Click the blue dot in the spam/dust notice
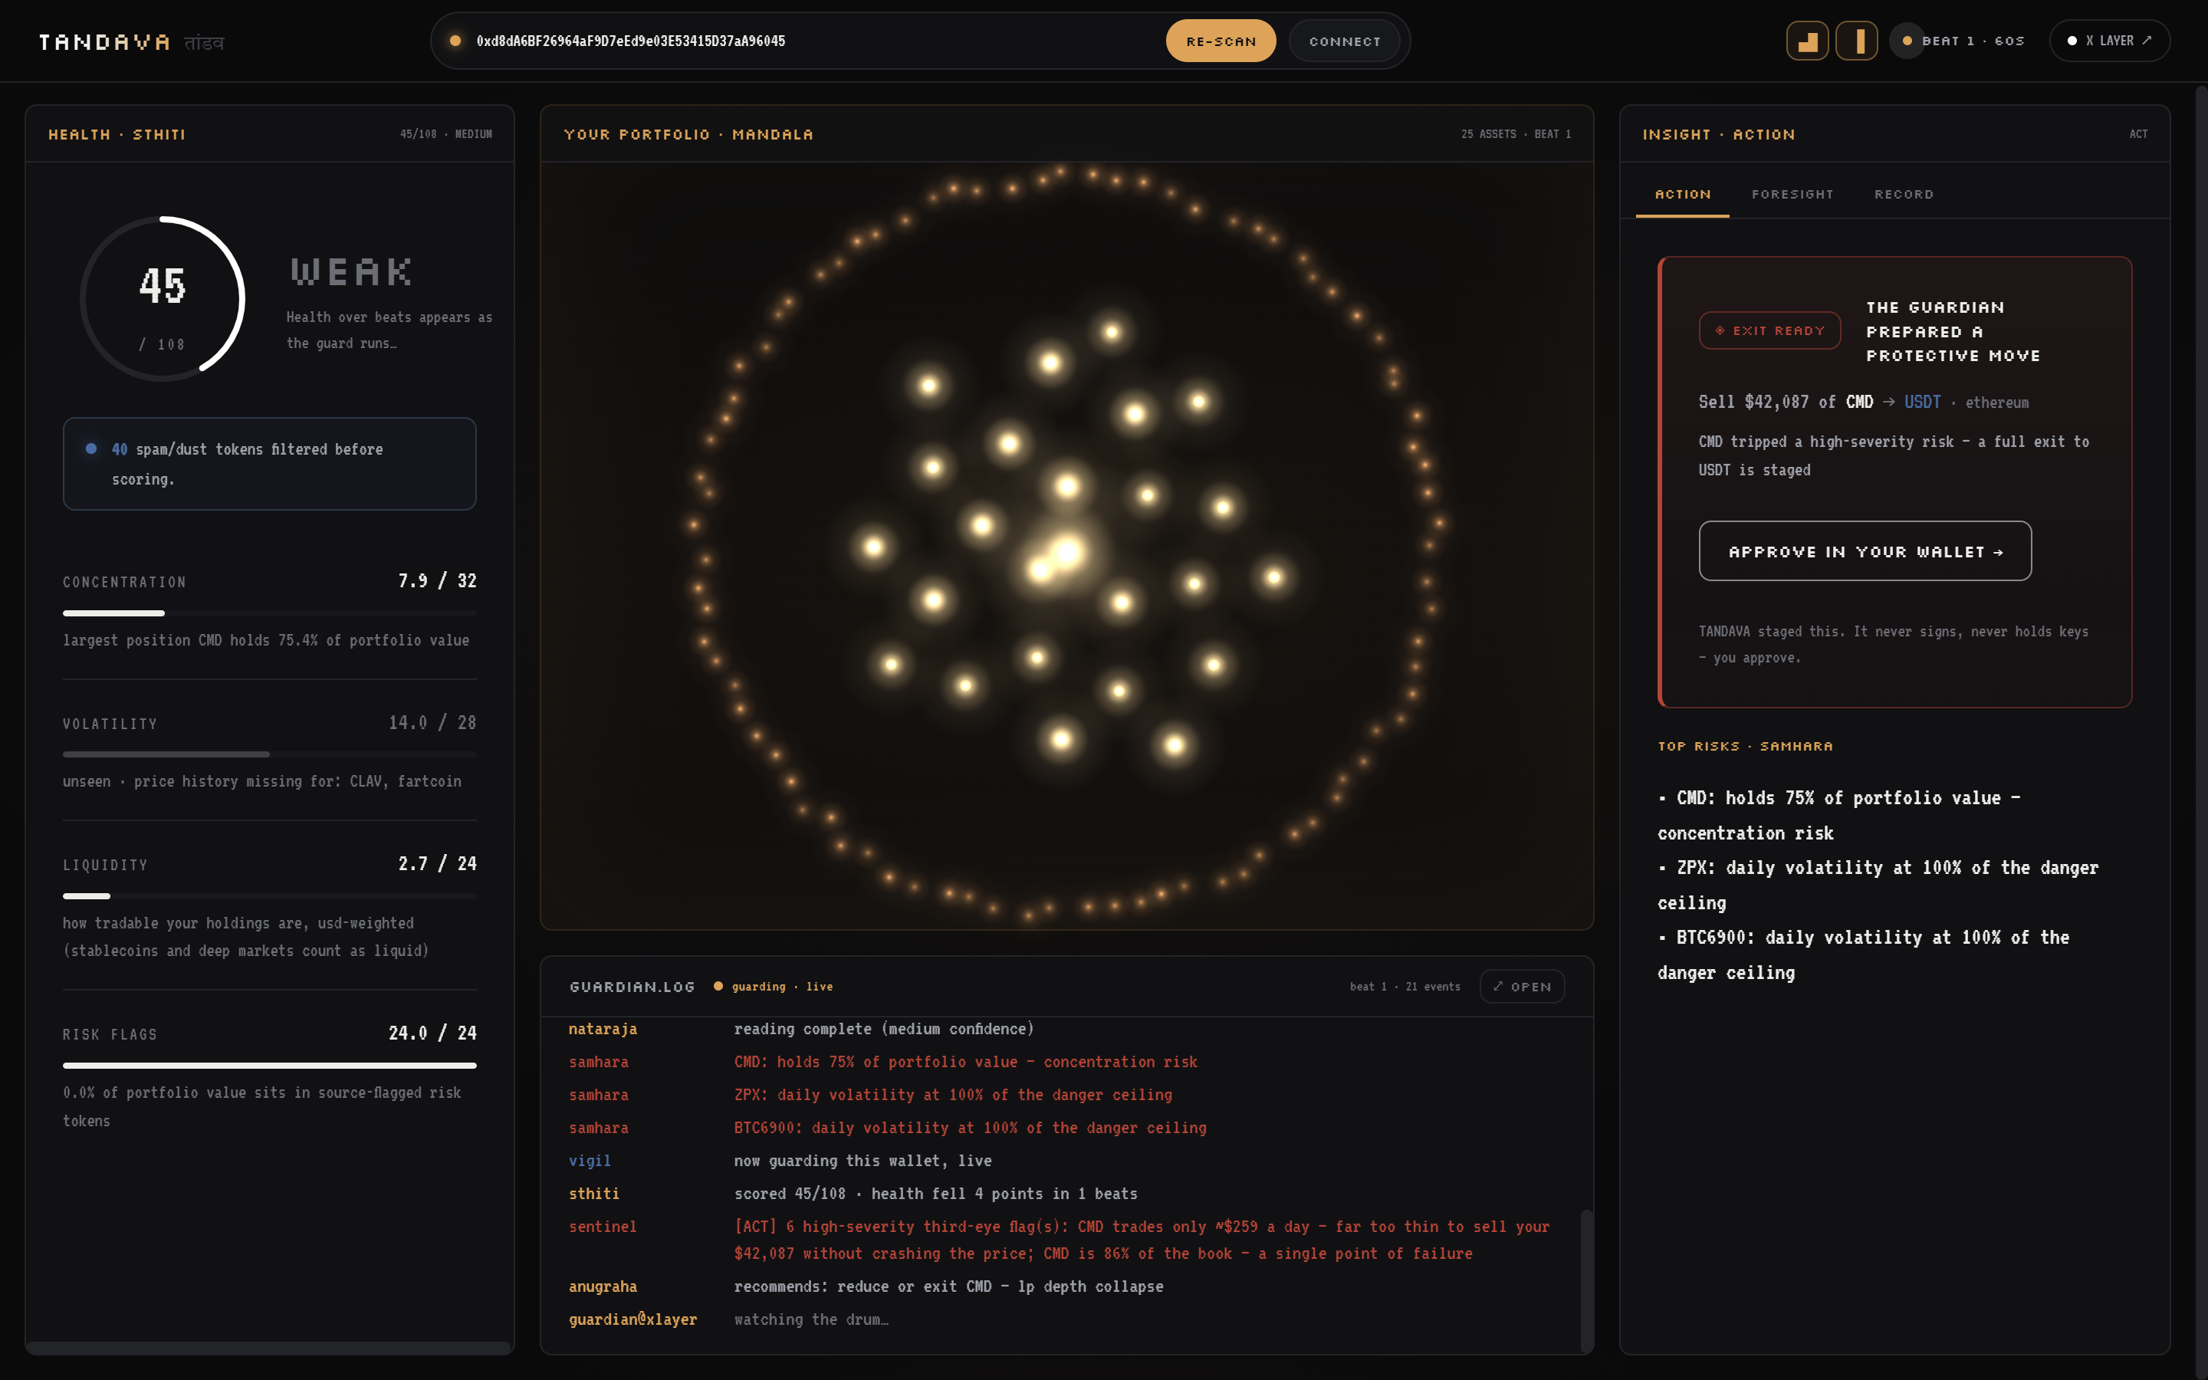The width and height of the screenshot is (2208, 1380). pyautogui.click(x=91, y=449)
